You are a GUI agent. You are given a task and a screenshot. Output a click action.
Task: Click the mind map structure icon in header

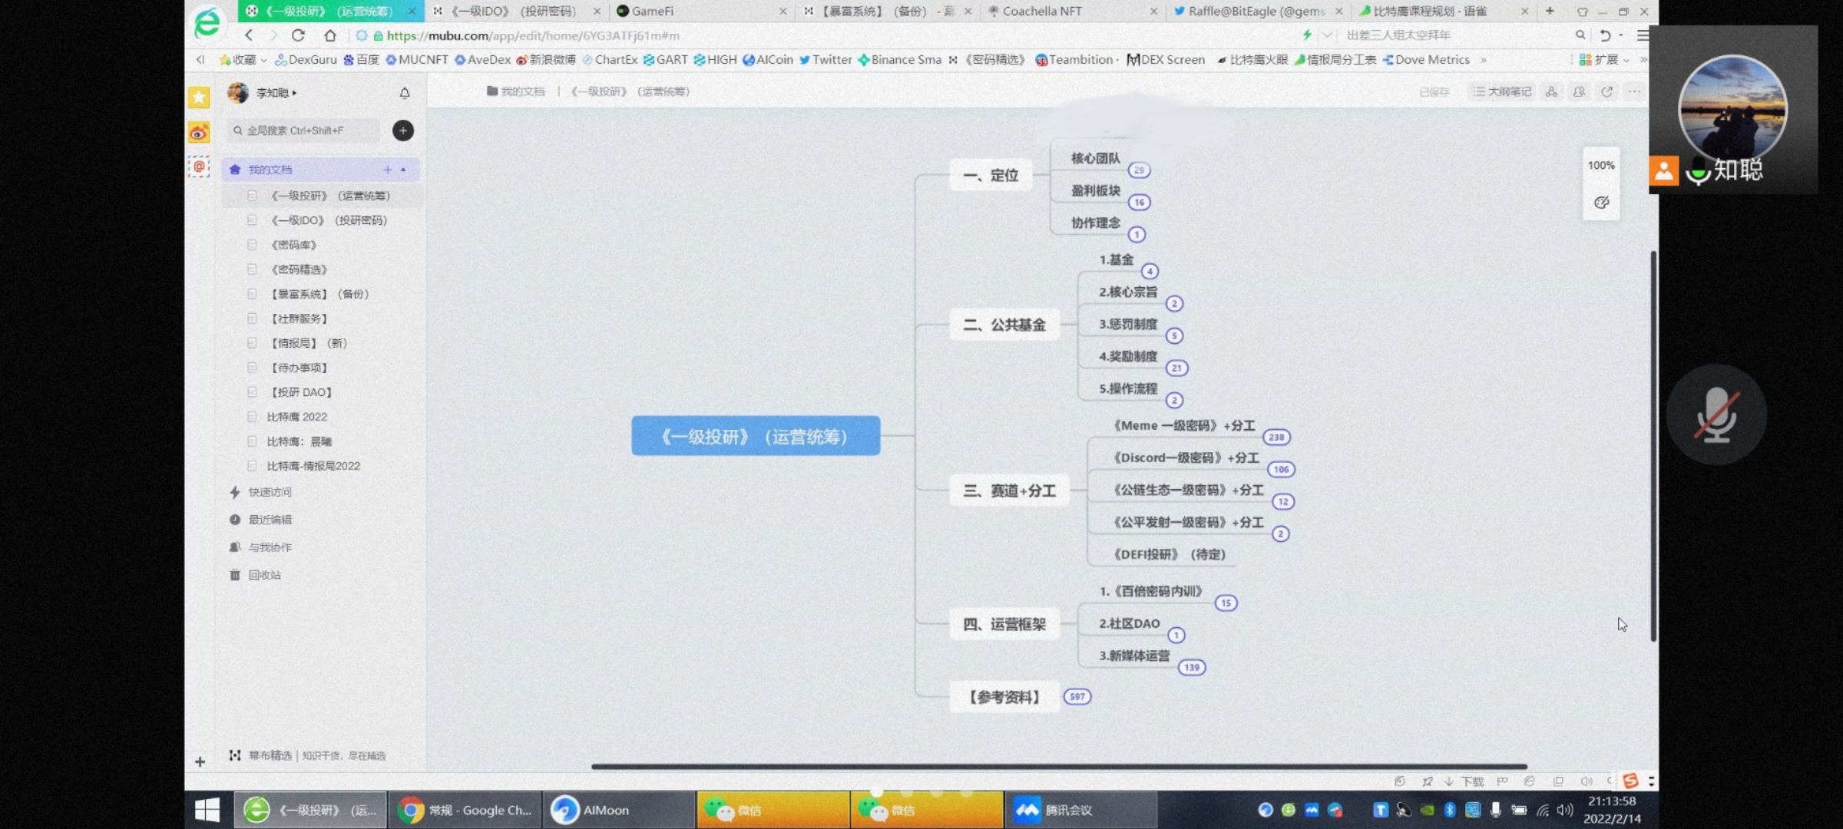[x=1551, y=92]
